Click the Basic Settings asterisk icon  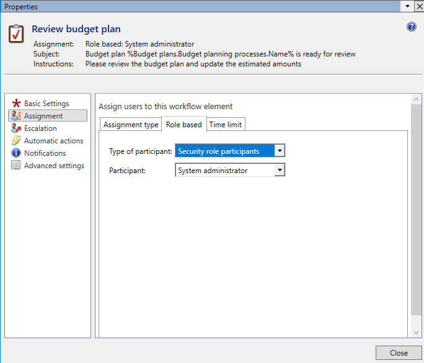(15, 104)
